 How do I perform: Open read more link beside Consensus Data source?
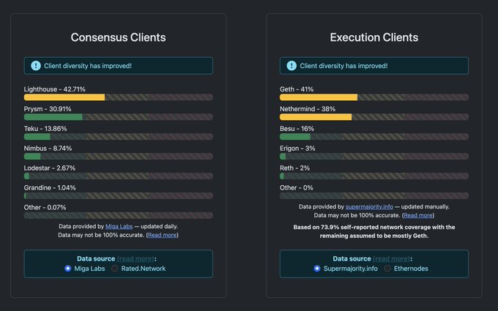pyautogui.click(x=135, y=258)
